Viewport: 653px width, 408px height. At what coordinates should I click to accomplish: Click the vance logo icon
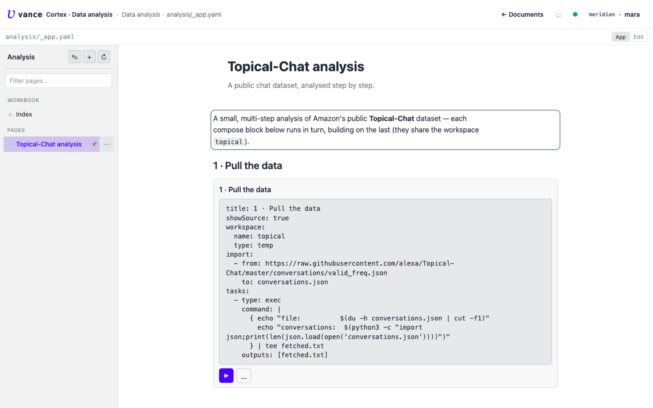tap(11, 14)
